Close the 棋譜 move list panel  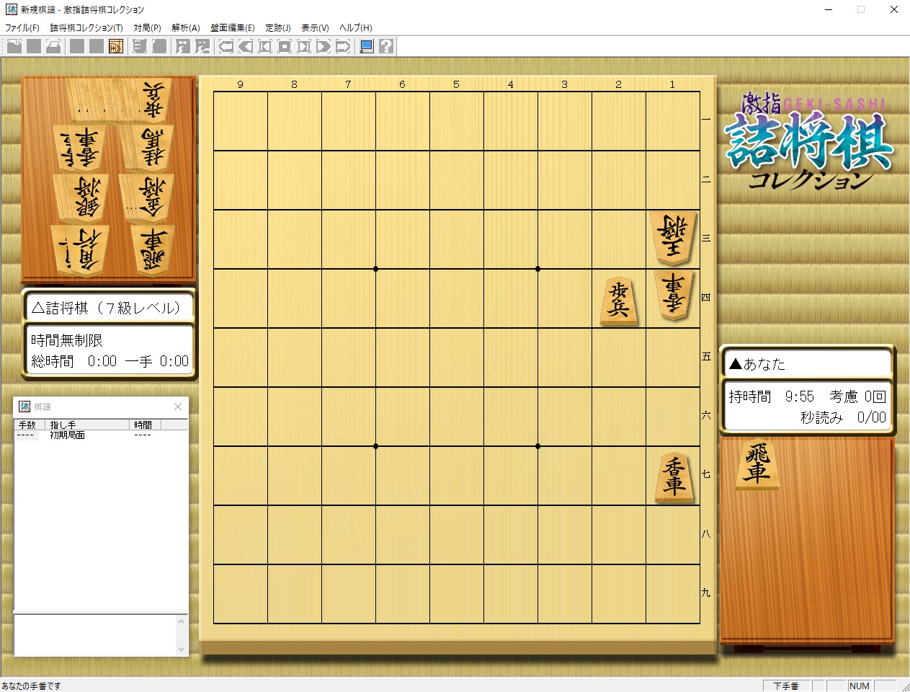[x=178, y=407]
